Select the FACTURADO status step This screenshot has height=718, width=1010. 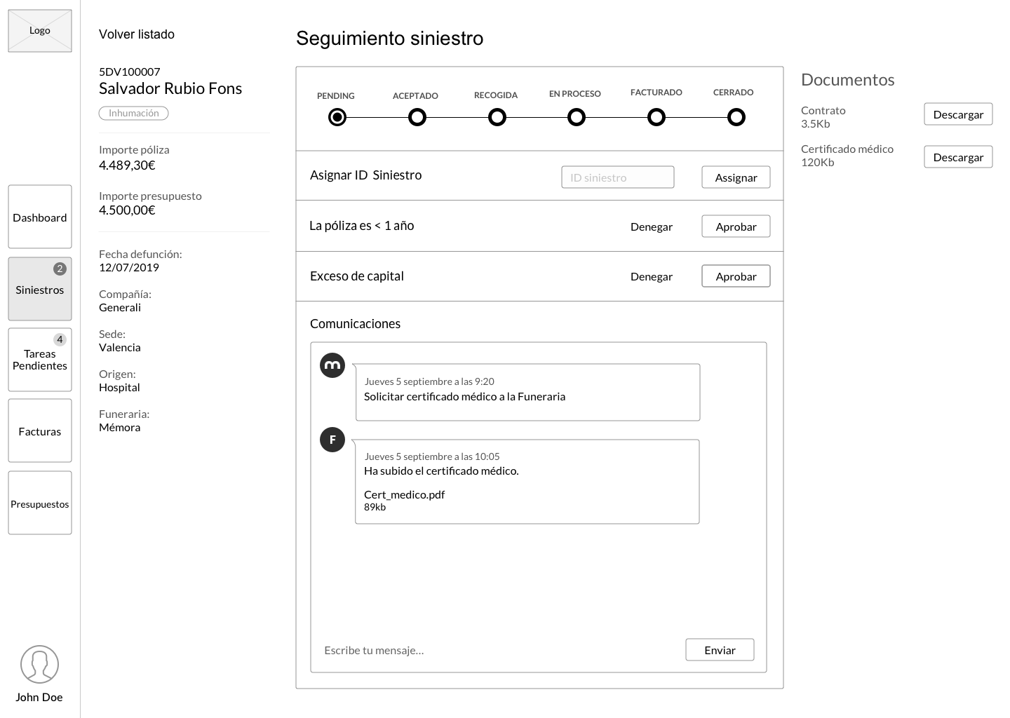(656, 117)
